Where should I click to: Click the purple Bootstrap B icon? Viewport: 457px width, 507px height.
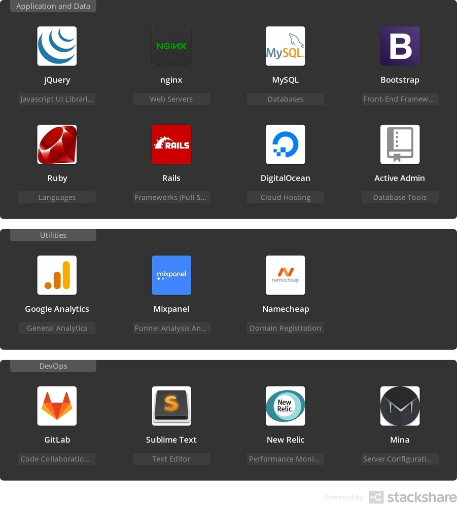coord(400,46)
